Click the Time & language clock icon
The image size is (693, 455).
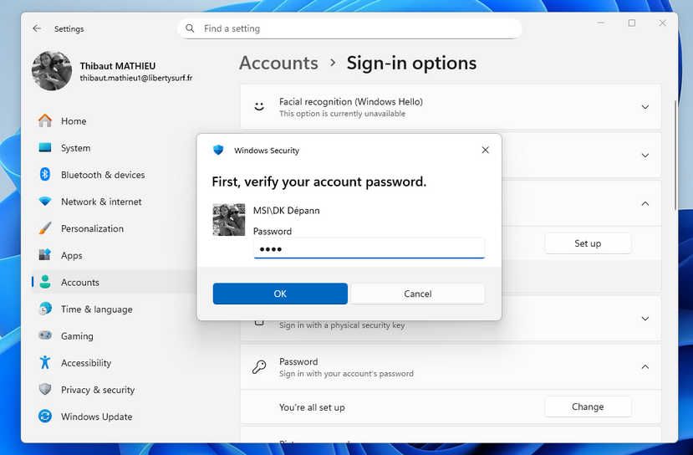tap(44, 309)
